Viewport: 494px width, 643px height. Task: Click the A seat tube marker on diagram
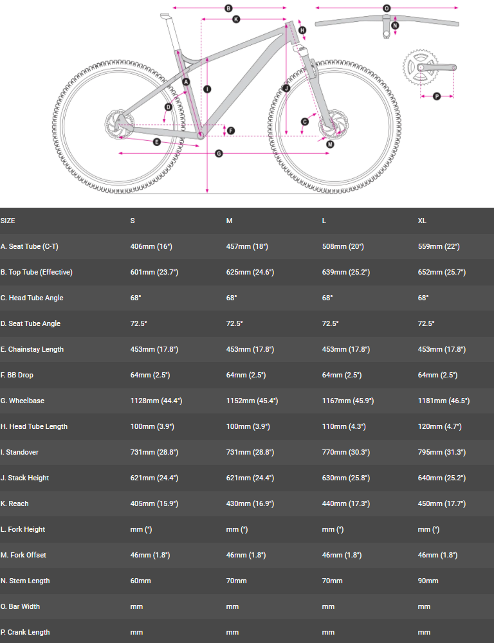click(x=186, y=82)
